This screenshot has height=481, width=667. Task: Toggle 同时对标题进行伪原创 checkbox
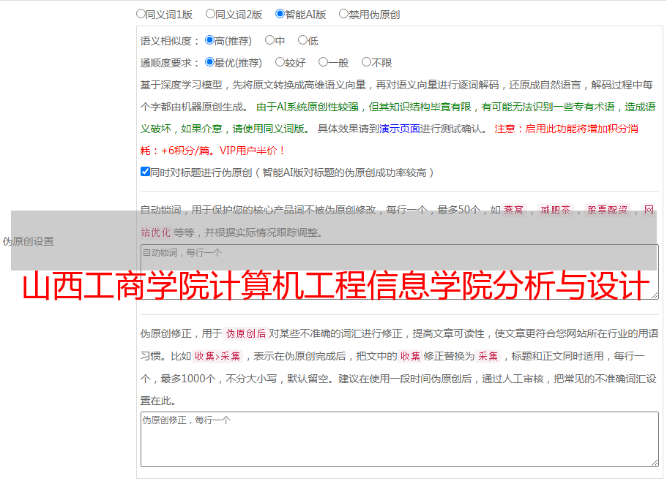click(x=145, y=172)
